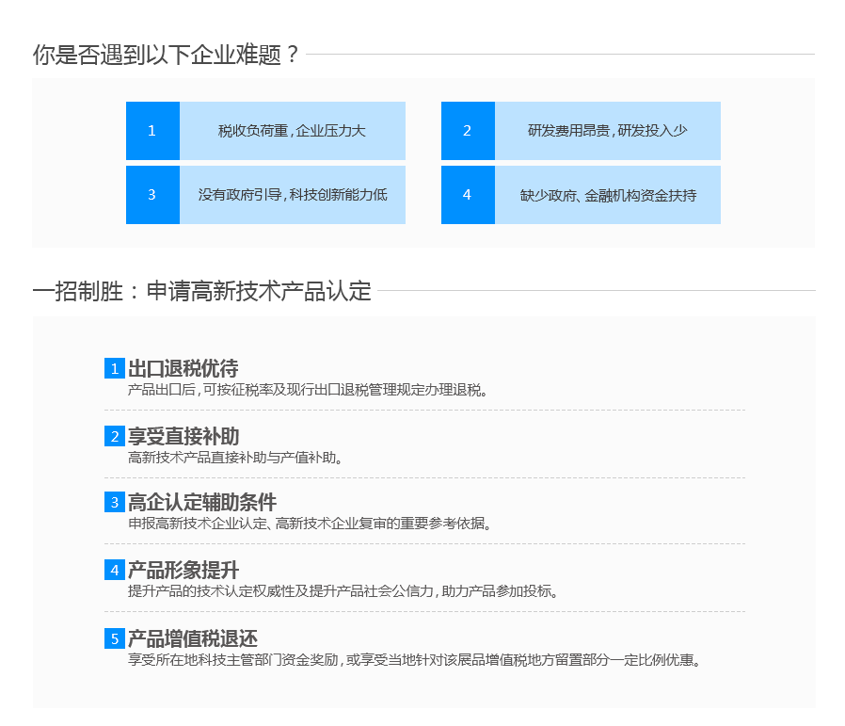
Task: Click the 你是否遇到以下企业难题 section title
Action: point(166,55)
